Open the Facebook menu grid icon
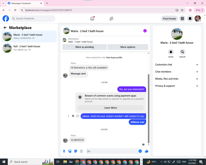Image resolution: width=206 pixels, height=165 pixels. (182, 19)
